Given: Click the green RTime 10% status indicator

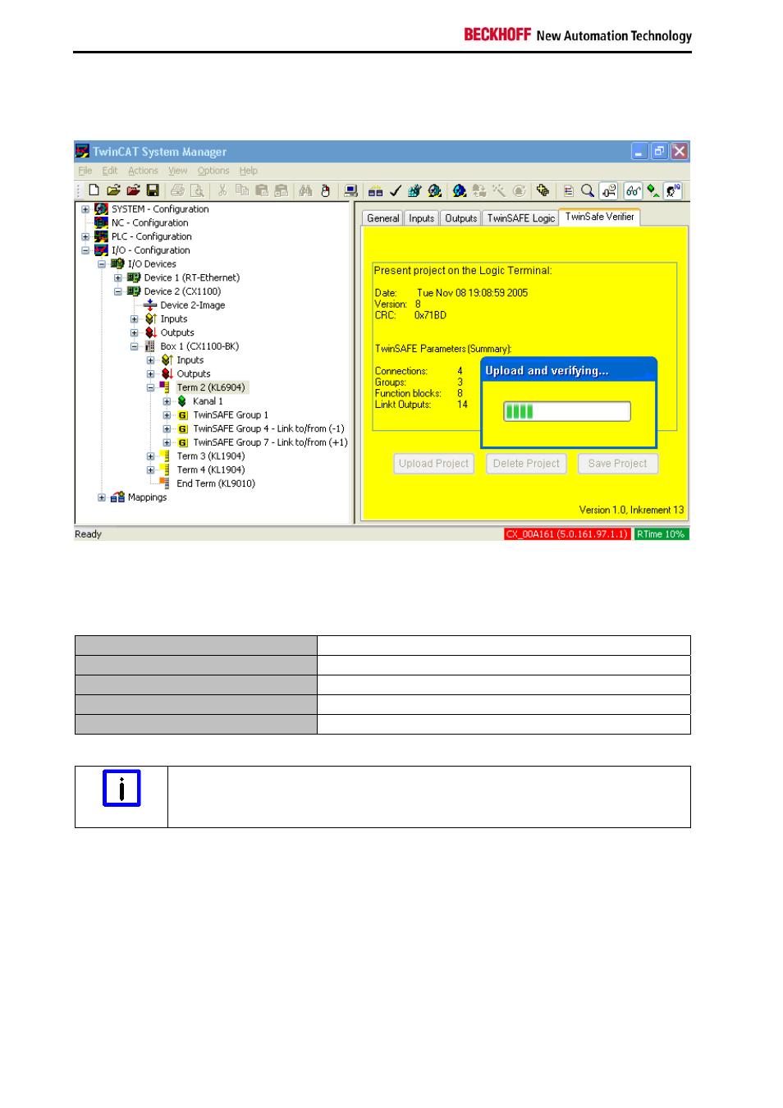Looking at the screenshot, I should (662, 534).
